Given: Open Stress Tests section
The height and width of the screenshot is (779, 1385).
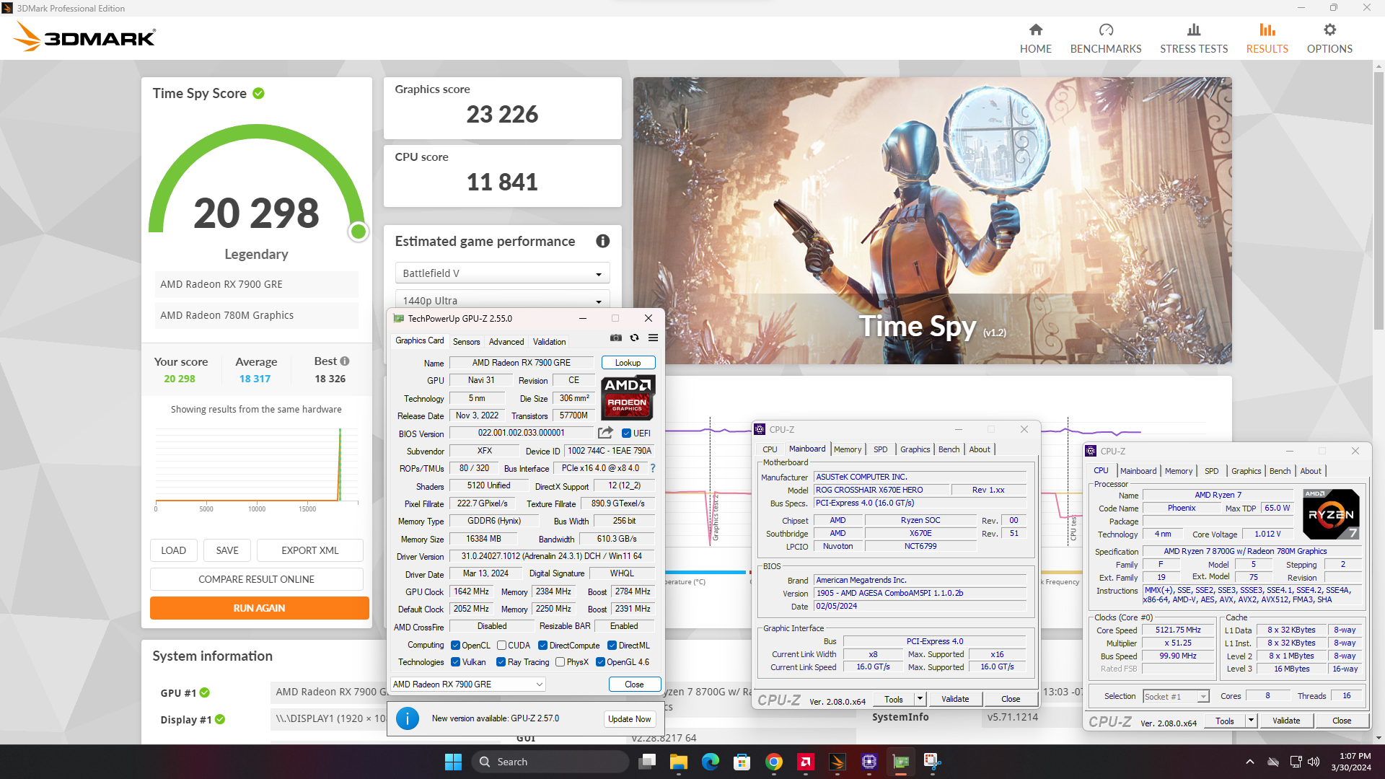Looking at the screenshot, I should 1193,38.
